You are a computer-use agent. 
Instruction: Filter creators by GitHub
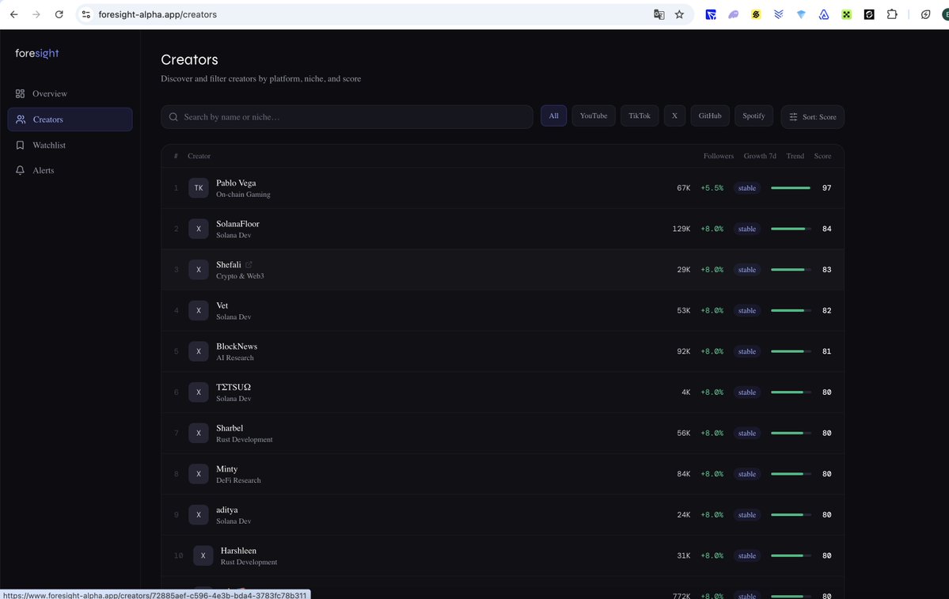click(x=709, y=116)
